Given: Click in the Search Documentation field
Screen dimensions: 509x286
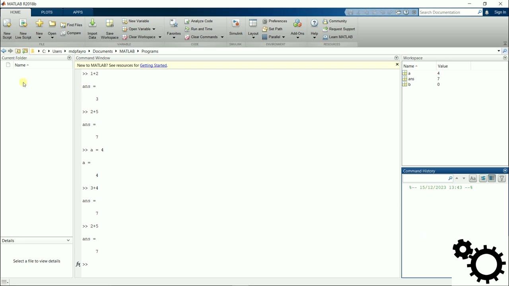Looking at the screenshot, I should click(448, 12).
